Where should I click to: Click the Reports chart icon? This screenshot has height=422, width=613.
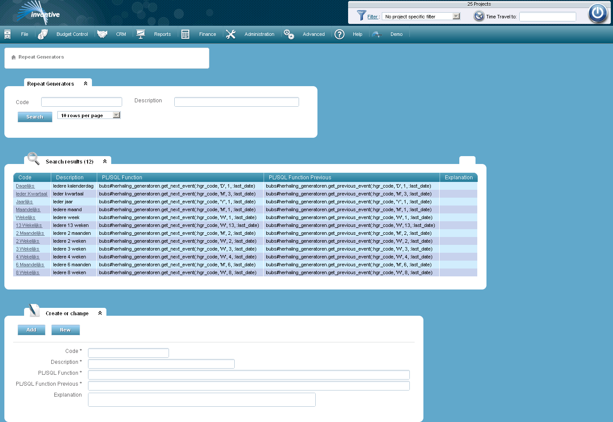[x=141, y=34]
